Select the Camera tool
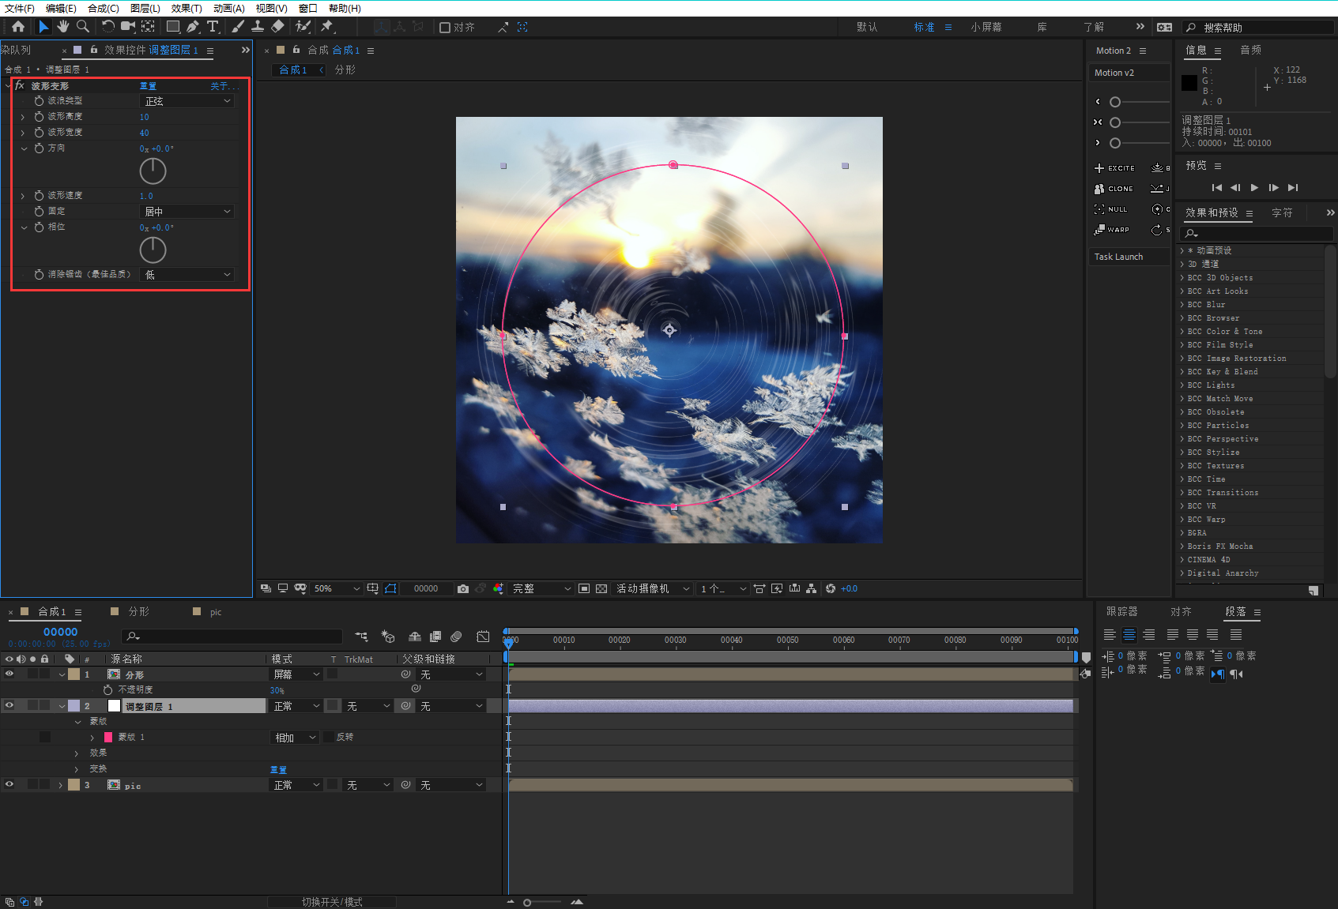Screen dimensions: 1338x909 click(127, 27)
